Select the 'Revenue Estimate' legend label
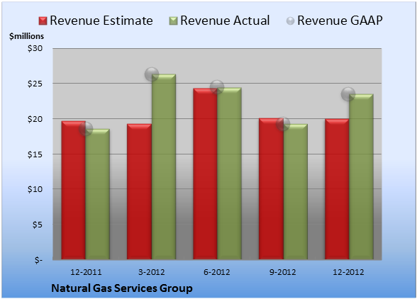Screen dimensions: 417x299 tap(101, 21)
